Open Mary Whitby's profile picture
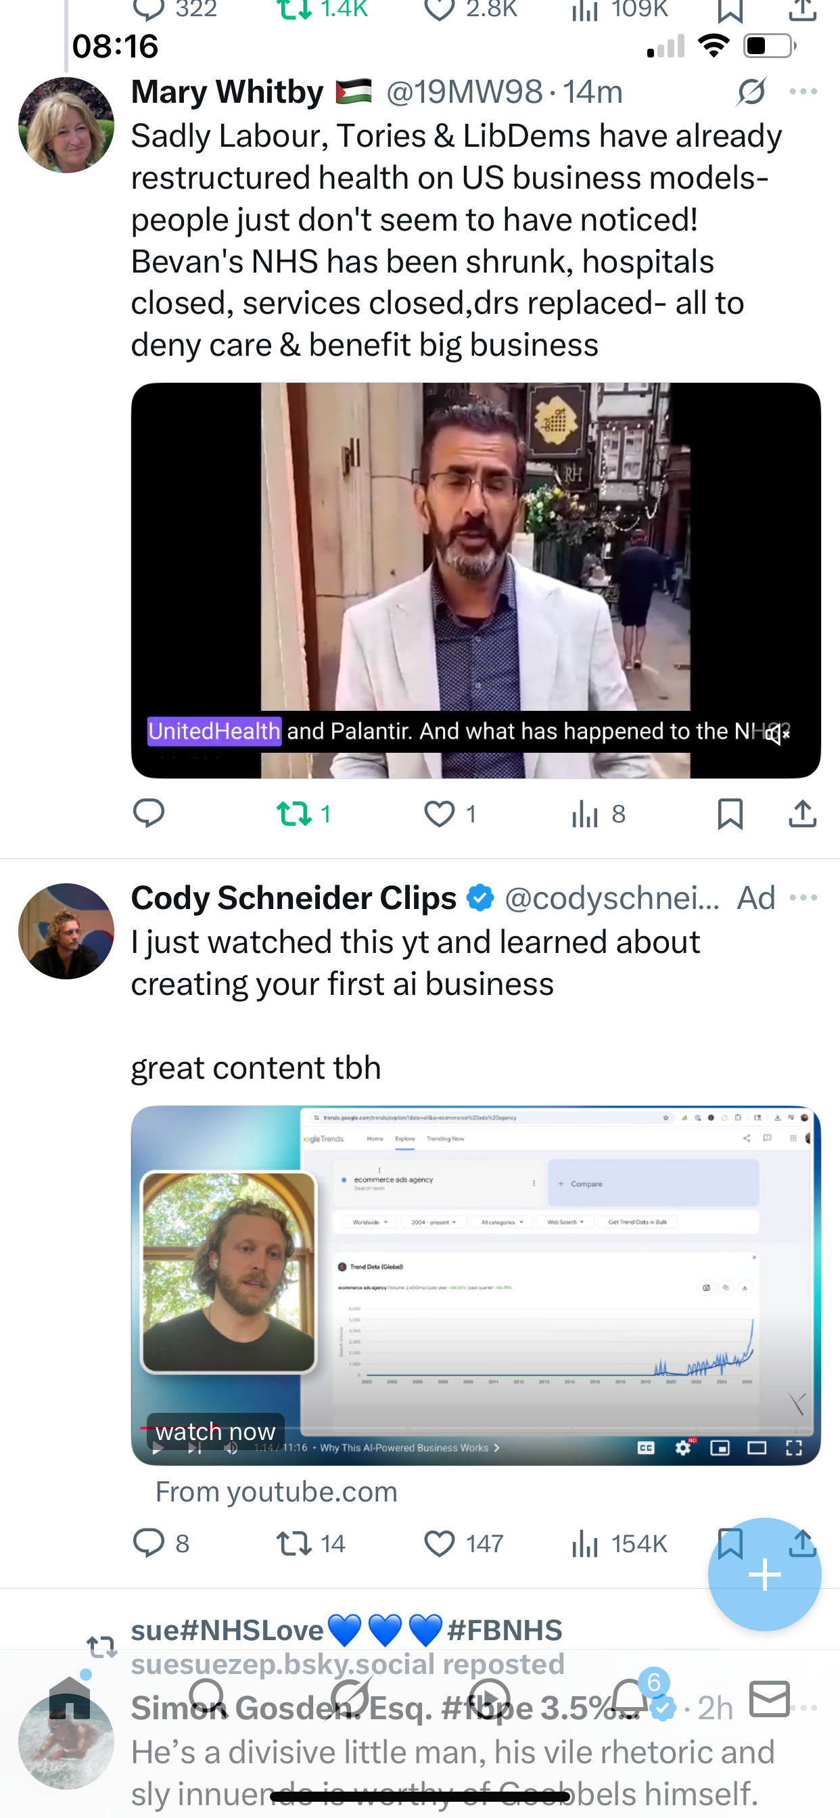The width and height of the screenshot is (840, 1818). 66,125
